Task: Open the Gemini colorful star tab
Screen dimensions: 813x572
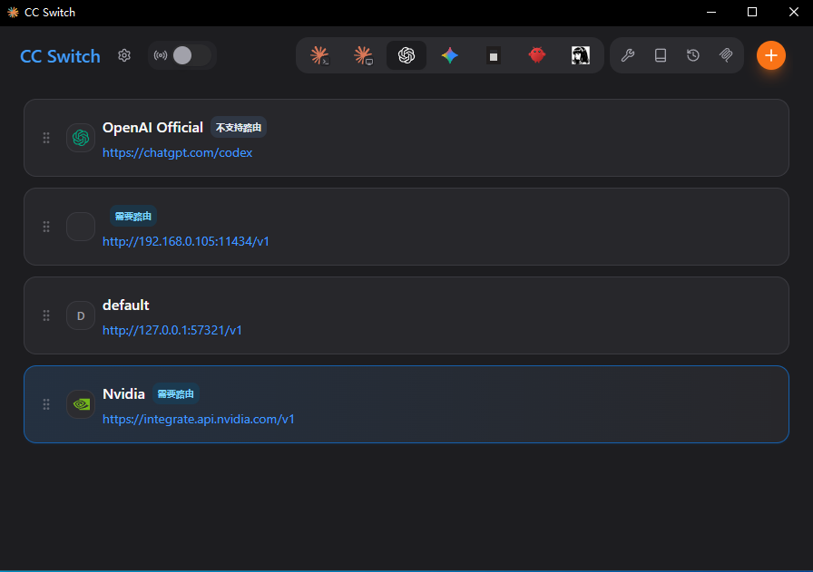Action: [x=450, y=55]
